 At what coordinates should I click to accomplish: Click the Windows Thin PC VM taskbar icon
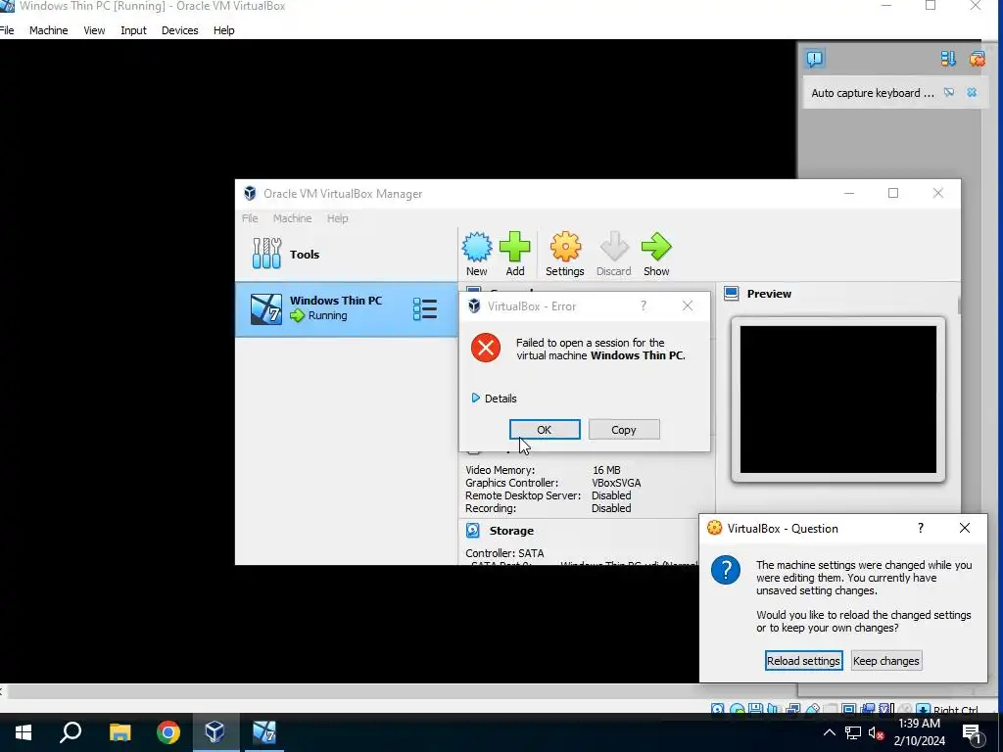tap(263, 732)
